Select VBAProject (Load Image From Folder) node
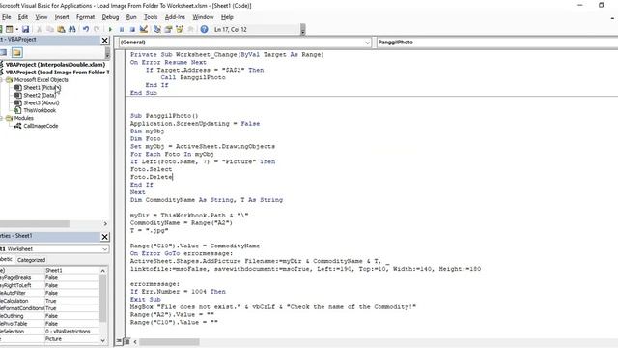Viewport: 618px width, 348px height. [x=58, y=72]
